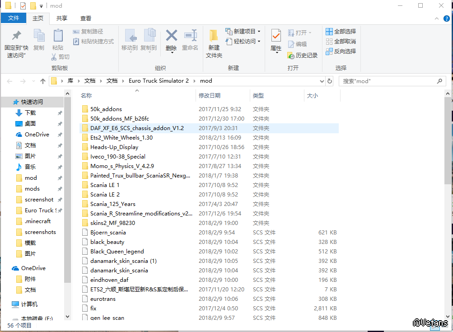
Task: Open Easy access (轻松访问) dropdown
Action: pos(243,41)
